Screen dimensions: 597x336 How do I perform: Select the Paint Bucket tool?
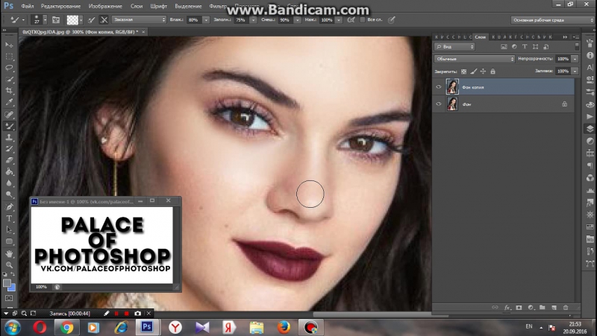point(9,172)
